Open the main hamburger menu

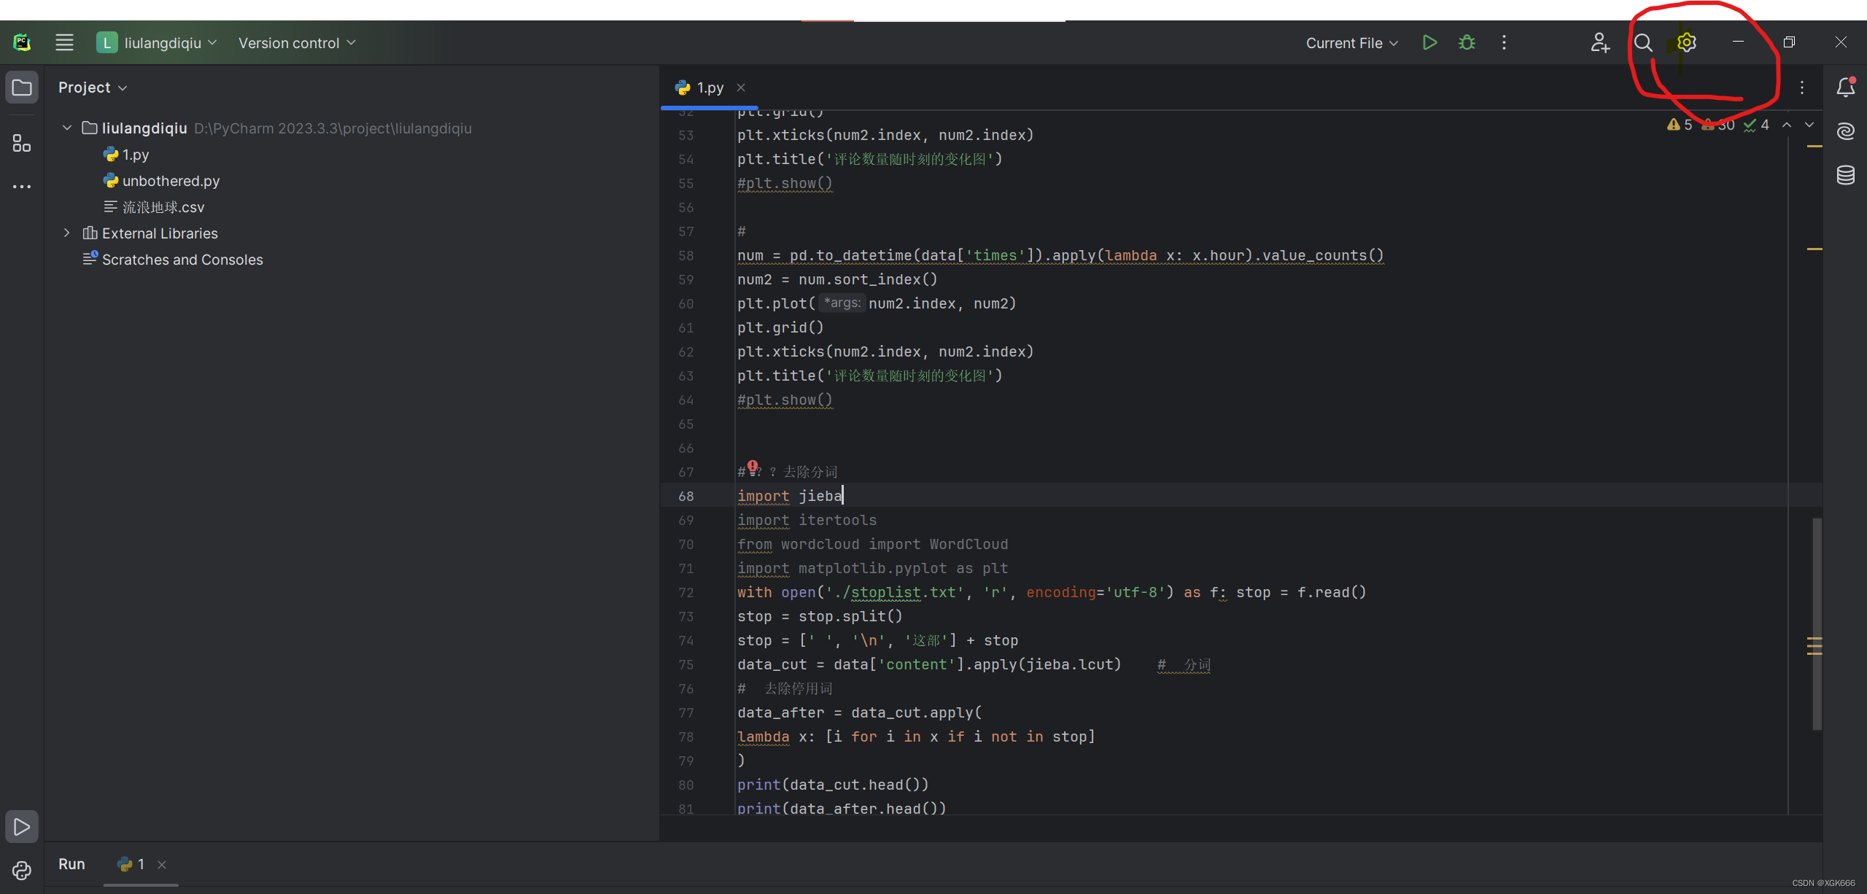click(64, 42)
